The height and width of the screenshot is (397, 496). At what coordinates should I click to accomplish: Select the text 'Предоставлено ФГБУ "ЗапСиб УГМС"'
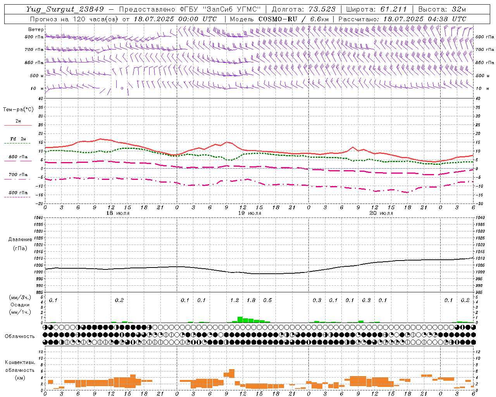click(x=190, y=9)
